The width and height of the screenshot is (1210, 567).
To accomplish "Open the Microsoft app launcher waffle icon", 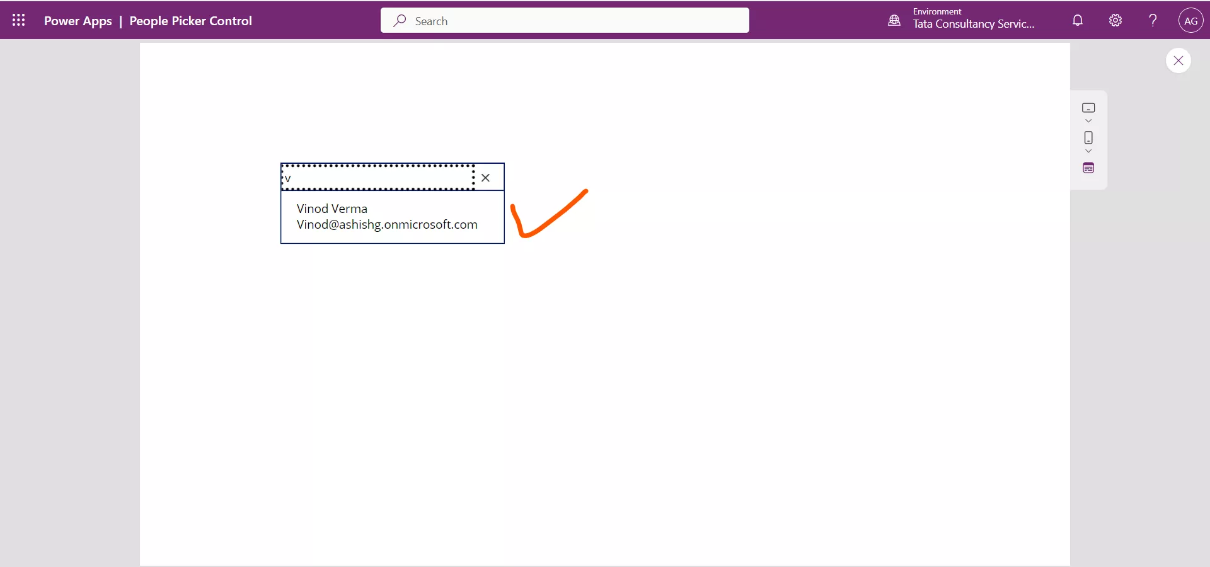I will (18, 20).
